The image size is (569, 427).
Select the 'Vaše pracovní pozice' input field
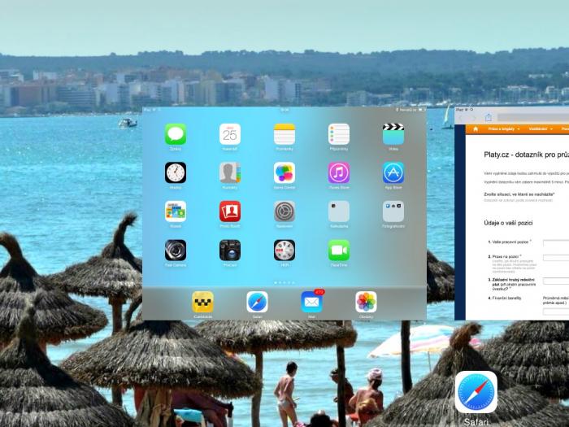(556, 242)
